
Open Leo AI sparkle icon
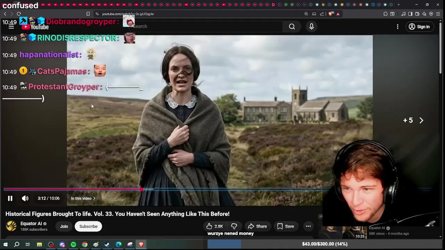pos(424,14)
